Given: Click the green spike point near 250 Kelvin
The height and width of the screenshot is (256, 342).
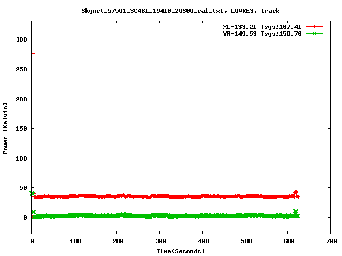Looking at the screenshot, I should point(33,70).
